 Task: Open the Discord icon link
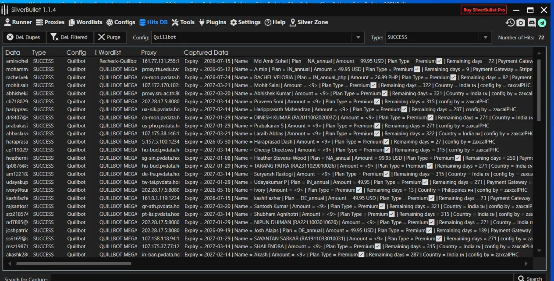[x=532, y=23]
